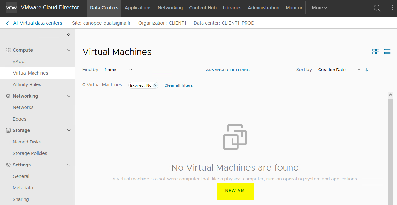Click the Storage section database icon
The height and width of the screenshot is (205, 397).
pos(9,130)
